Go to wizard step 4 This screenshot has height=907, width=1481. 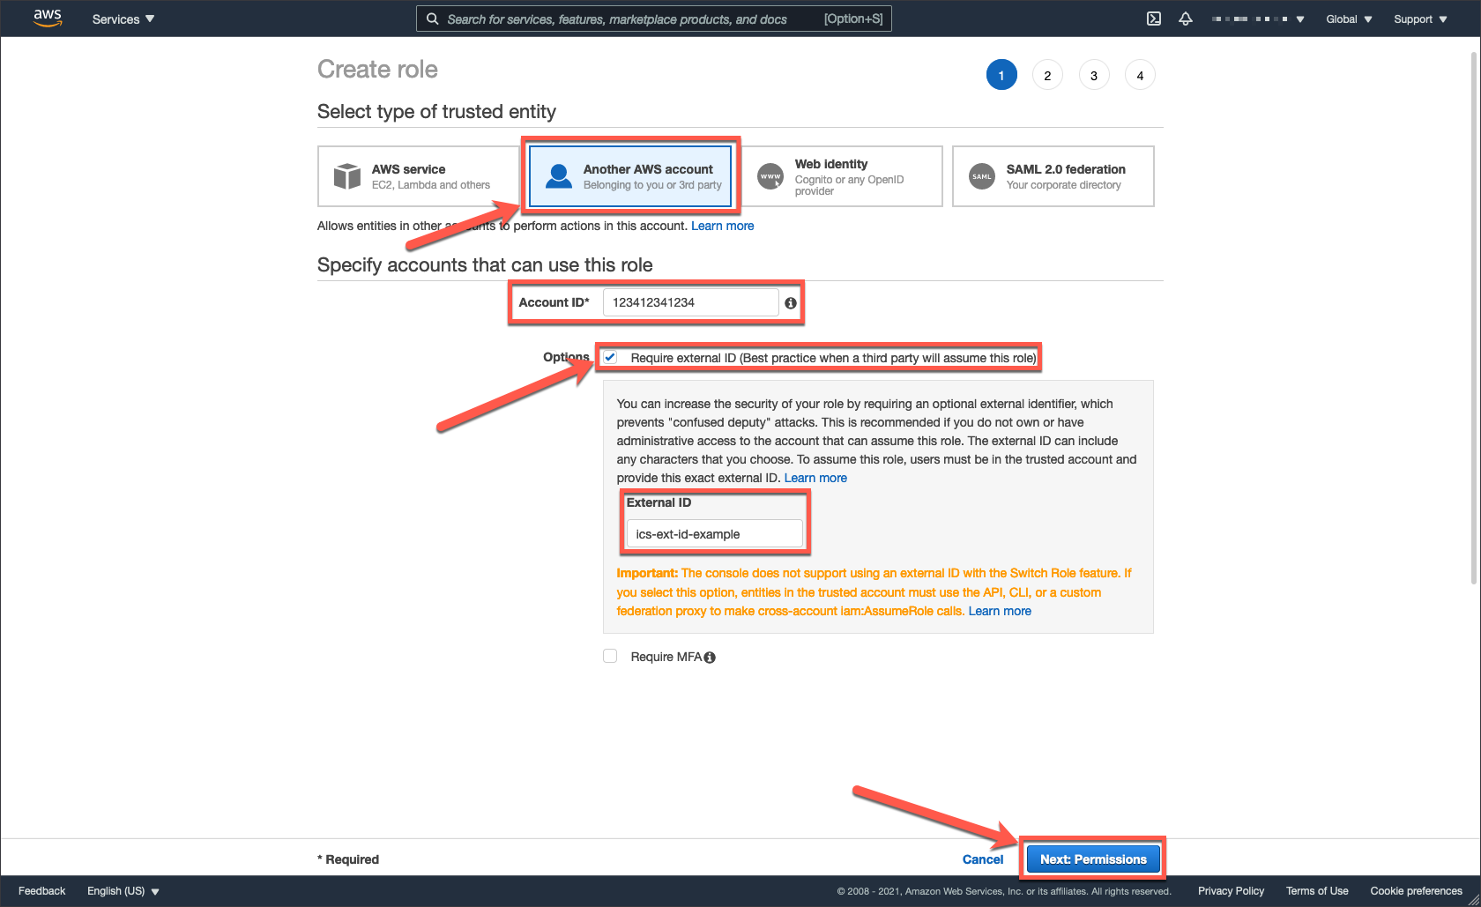click(x=1140, y=75)
